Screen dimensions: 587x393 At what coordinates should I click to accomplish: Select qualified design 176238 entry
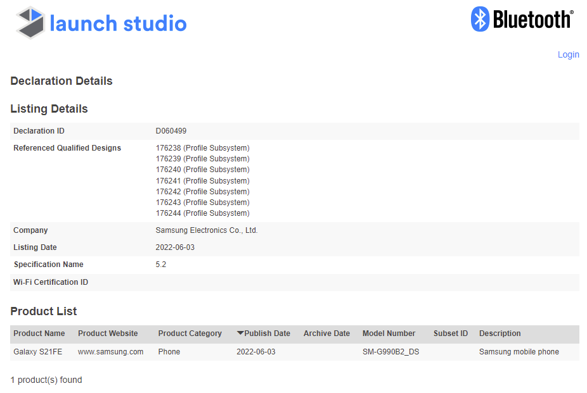(202, 148)
